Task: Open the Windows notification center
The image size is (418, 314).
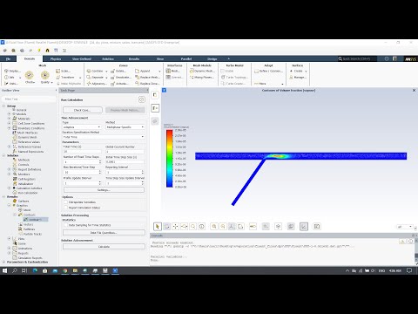Action: pyautogui.click(x=409, y=270)
